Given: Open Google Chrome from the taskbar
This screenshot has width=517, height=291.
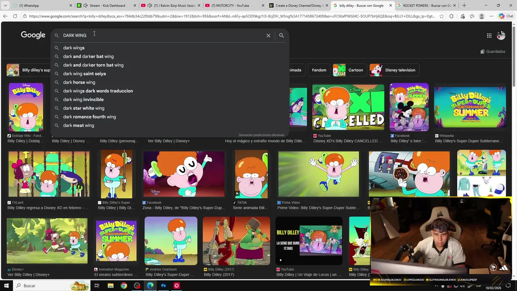Looking at the screenshot, I should pos(124,286).
